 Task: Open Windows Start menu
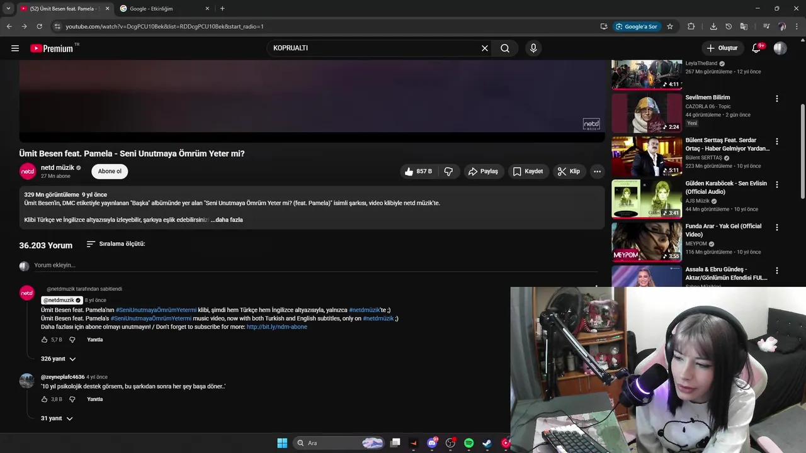[282, 443]
